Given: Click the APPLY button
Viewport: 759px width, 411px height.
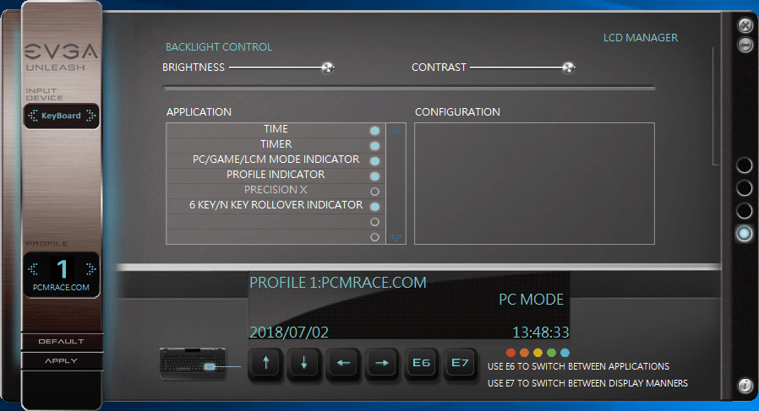Looking at the screenshot, I should 62,360.
